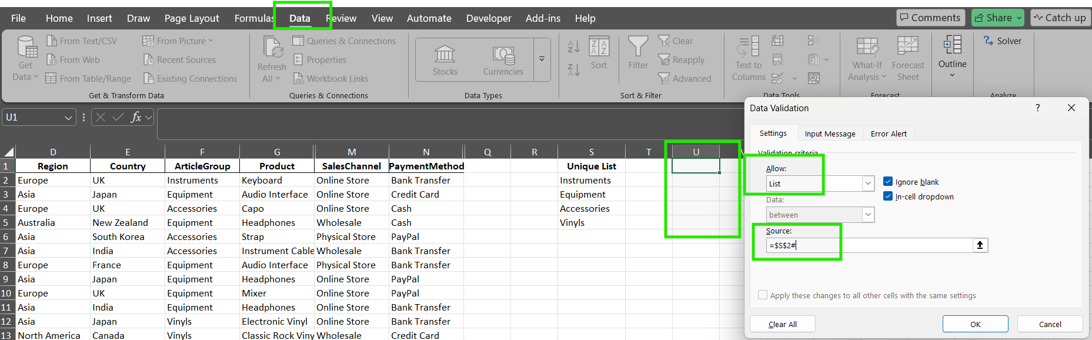
Task: Switch to the Developer tab
Action: click(489, 18)
